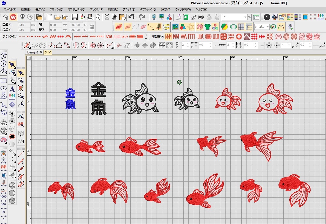Open the zoom factor 75 dropdown
Image resolution: width=326 pixels, height=224 pixels.
(245, 17)
